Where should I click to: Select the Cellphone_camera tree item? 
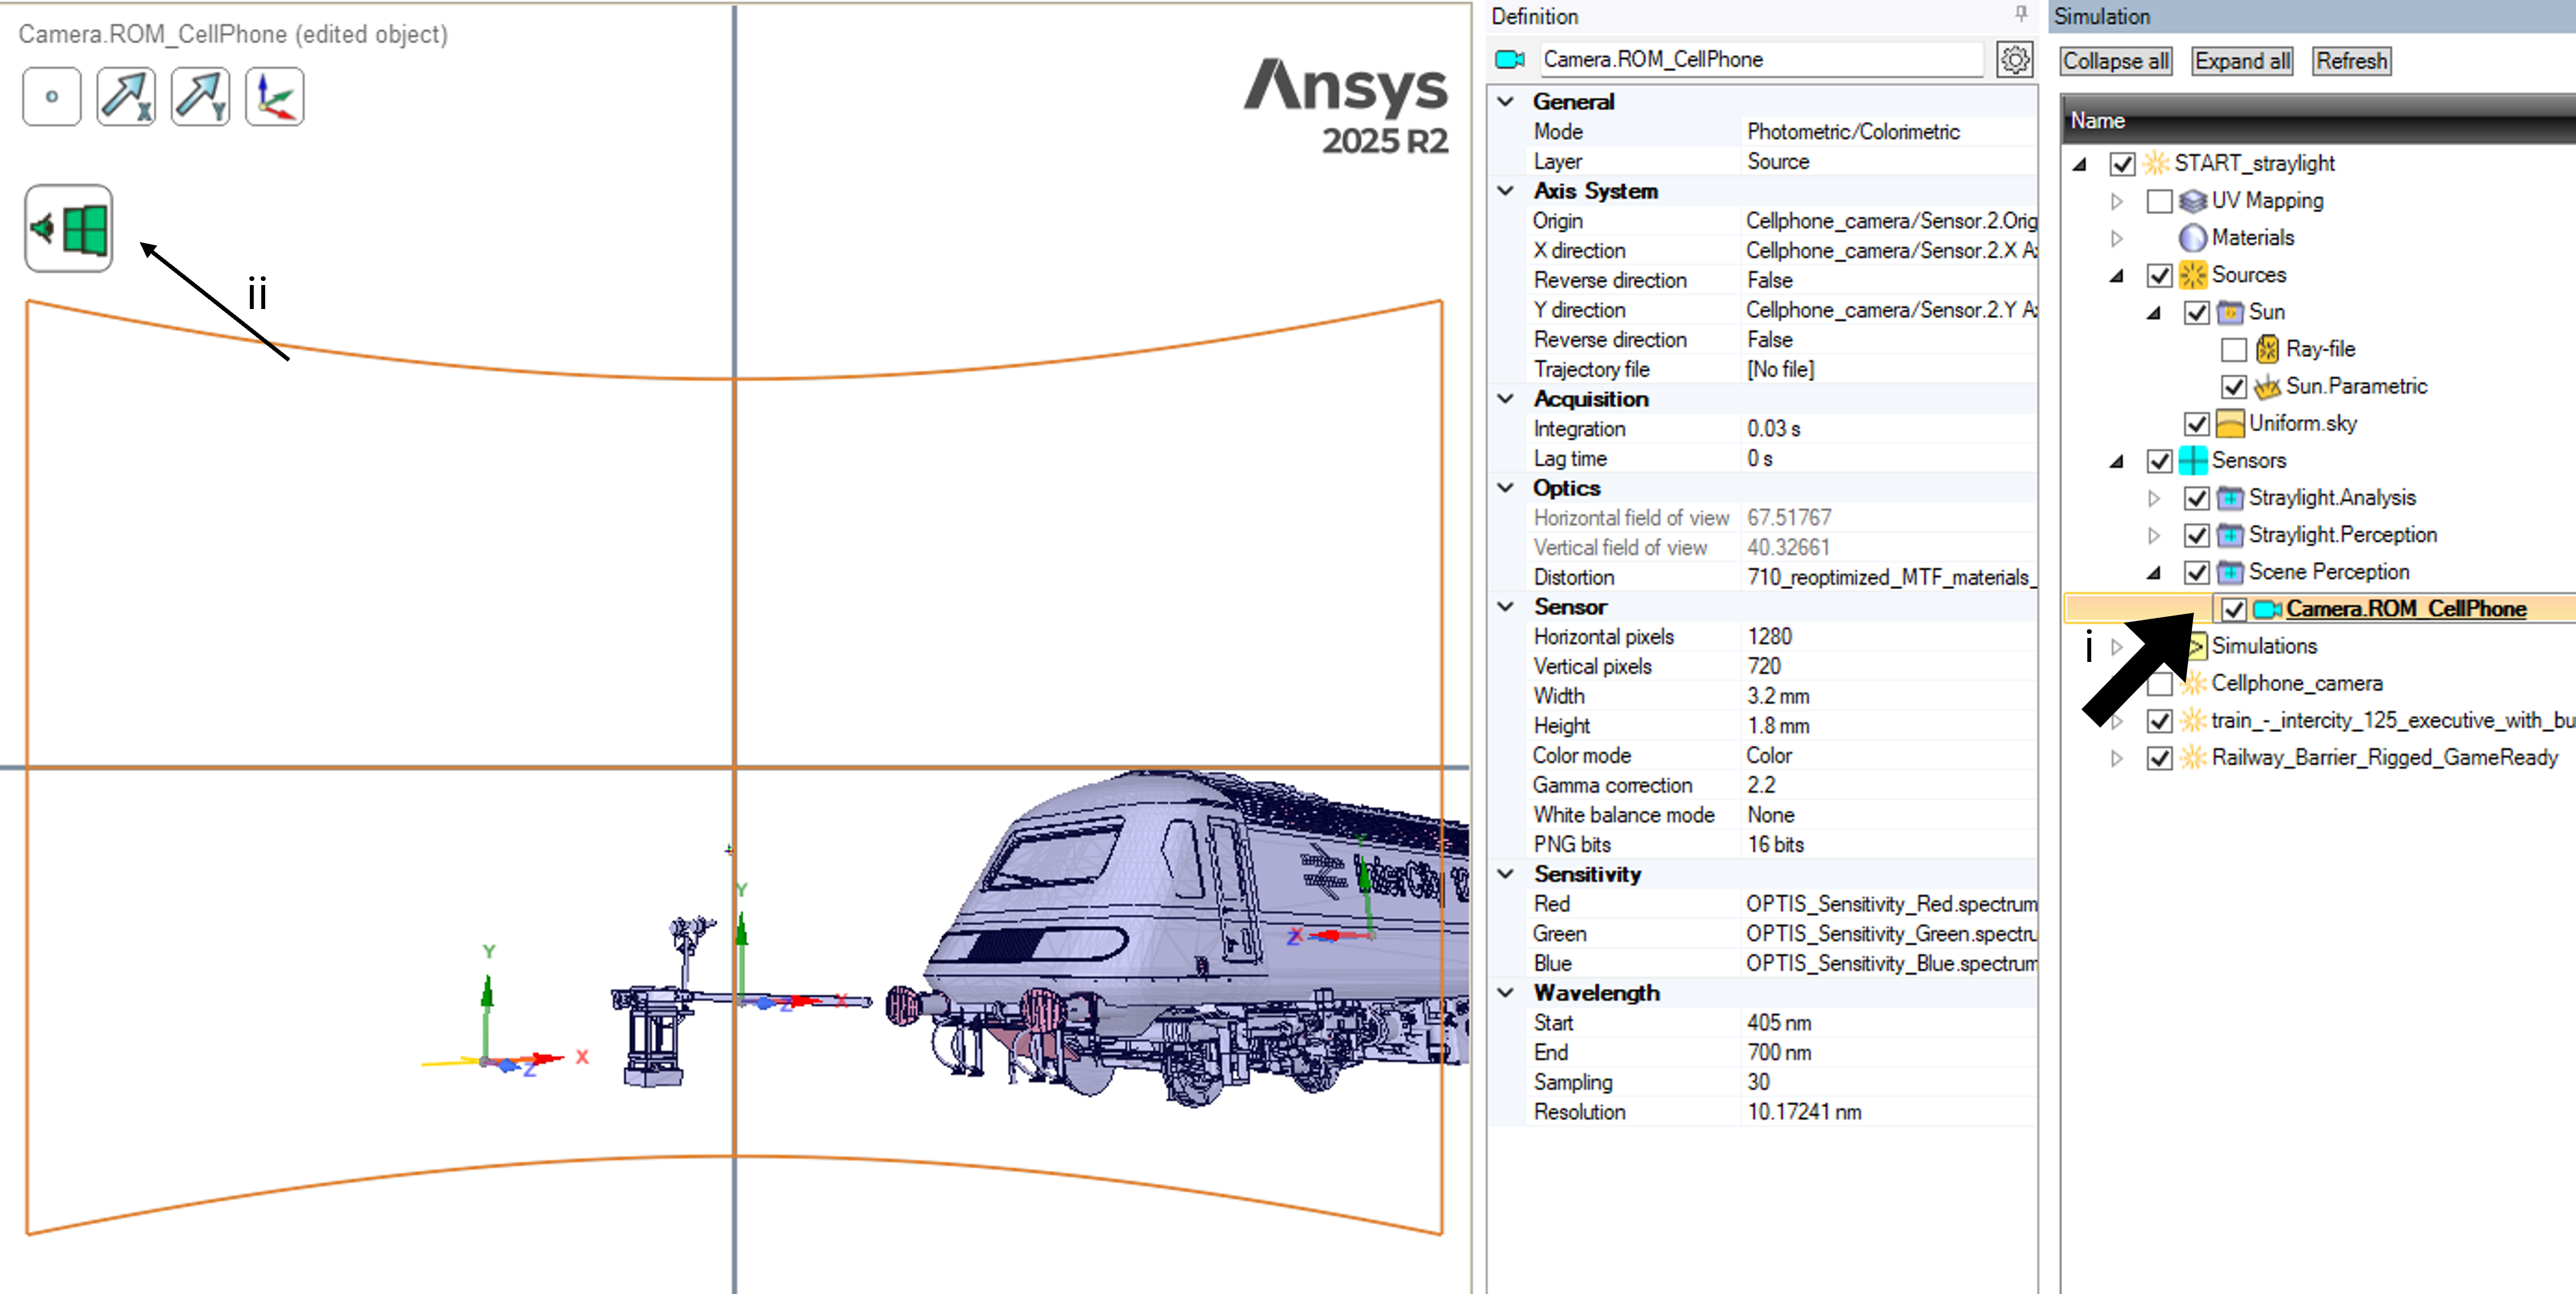(x=2296, y=684)
